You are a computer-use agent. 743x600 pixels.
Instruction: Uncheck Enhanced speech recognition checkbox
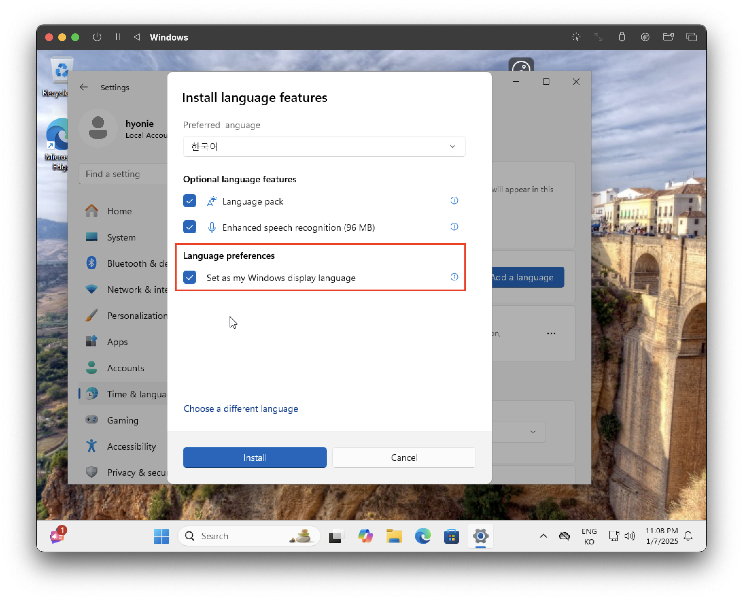(x=190, y=227)
